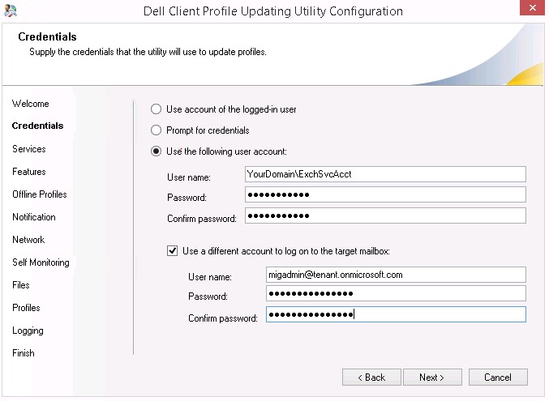Open the Credentials step in sidebar
Screen dimensions: 549x401
37,126
